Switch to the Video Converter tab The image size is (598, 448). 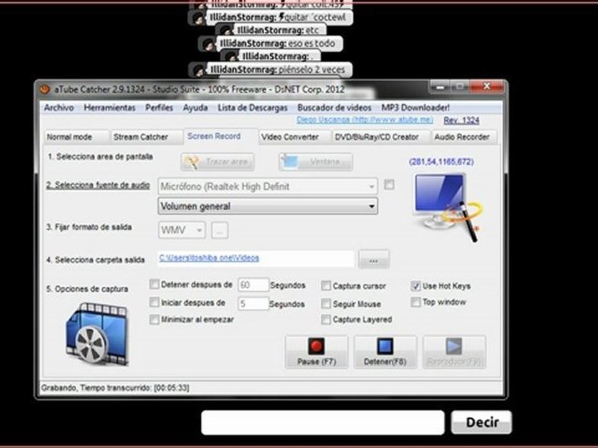pyautogui.click(x=295, y=137)
